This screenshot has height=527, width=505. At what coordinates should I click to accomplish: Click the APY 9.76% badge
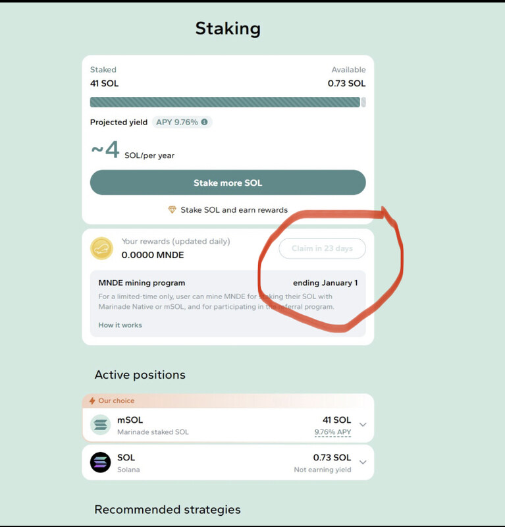click(182, 122)
